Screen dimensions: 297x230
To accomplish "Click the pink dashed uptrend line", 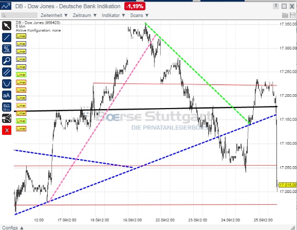I will (x=102, y=118).
